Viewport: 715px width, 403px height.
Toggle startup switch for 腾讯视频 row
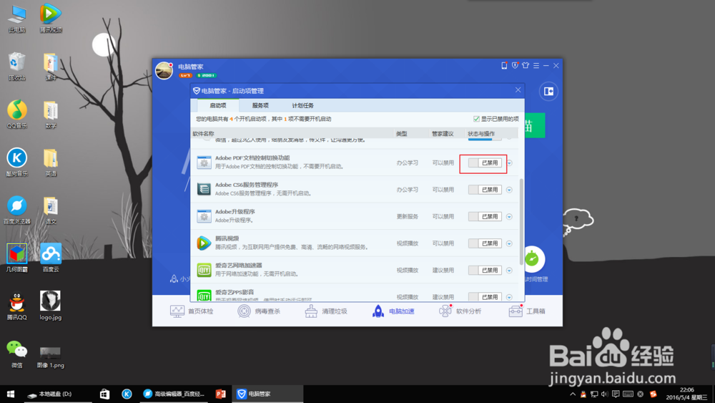[x=485, y=243]
